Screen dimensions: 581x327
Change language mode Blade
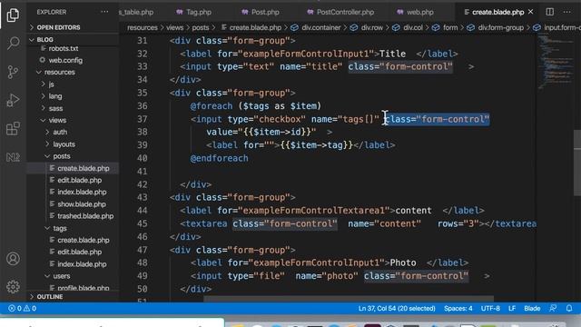(x=532, y=308)
